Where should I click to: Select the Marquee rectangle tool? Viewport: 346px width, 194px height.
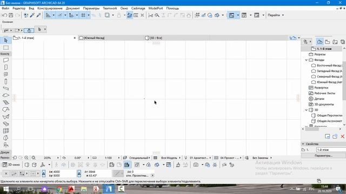coord(6,48)
